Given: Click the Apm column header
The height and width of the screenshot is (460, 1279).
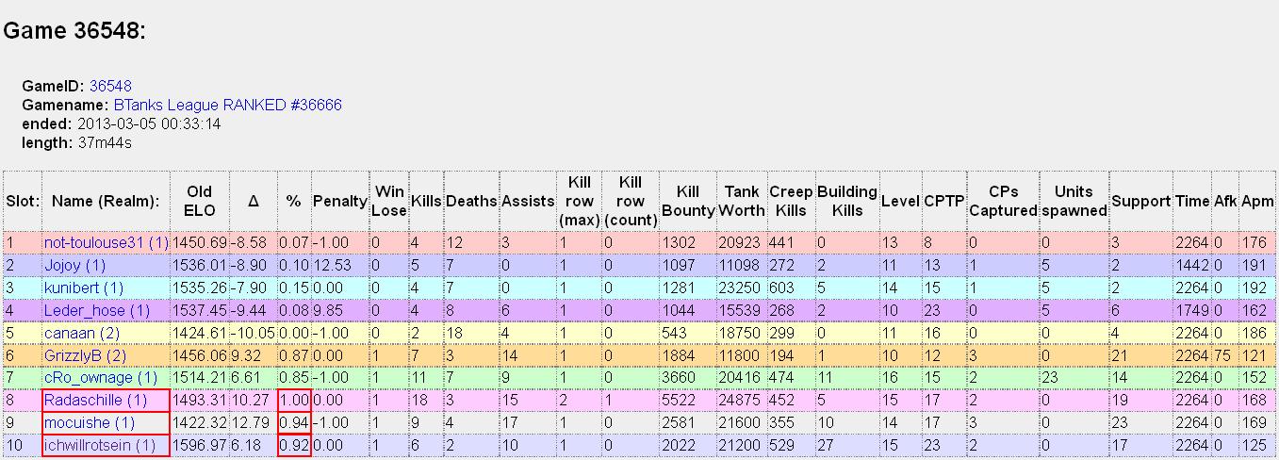Looking at the screenshot, I should coord(1257,201).
